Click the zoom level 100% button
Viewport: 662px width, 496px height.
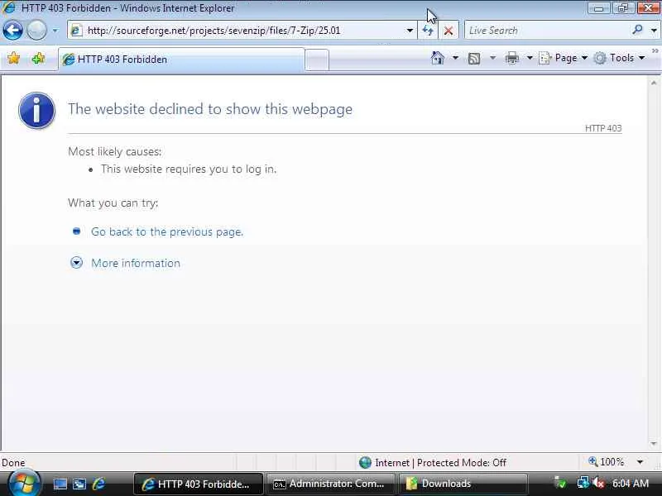point(607,462)
